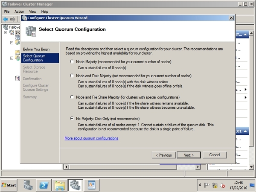Select No Majority: Disk Only option
256x192 pixels.
pos(72,118)
